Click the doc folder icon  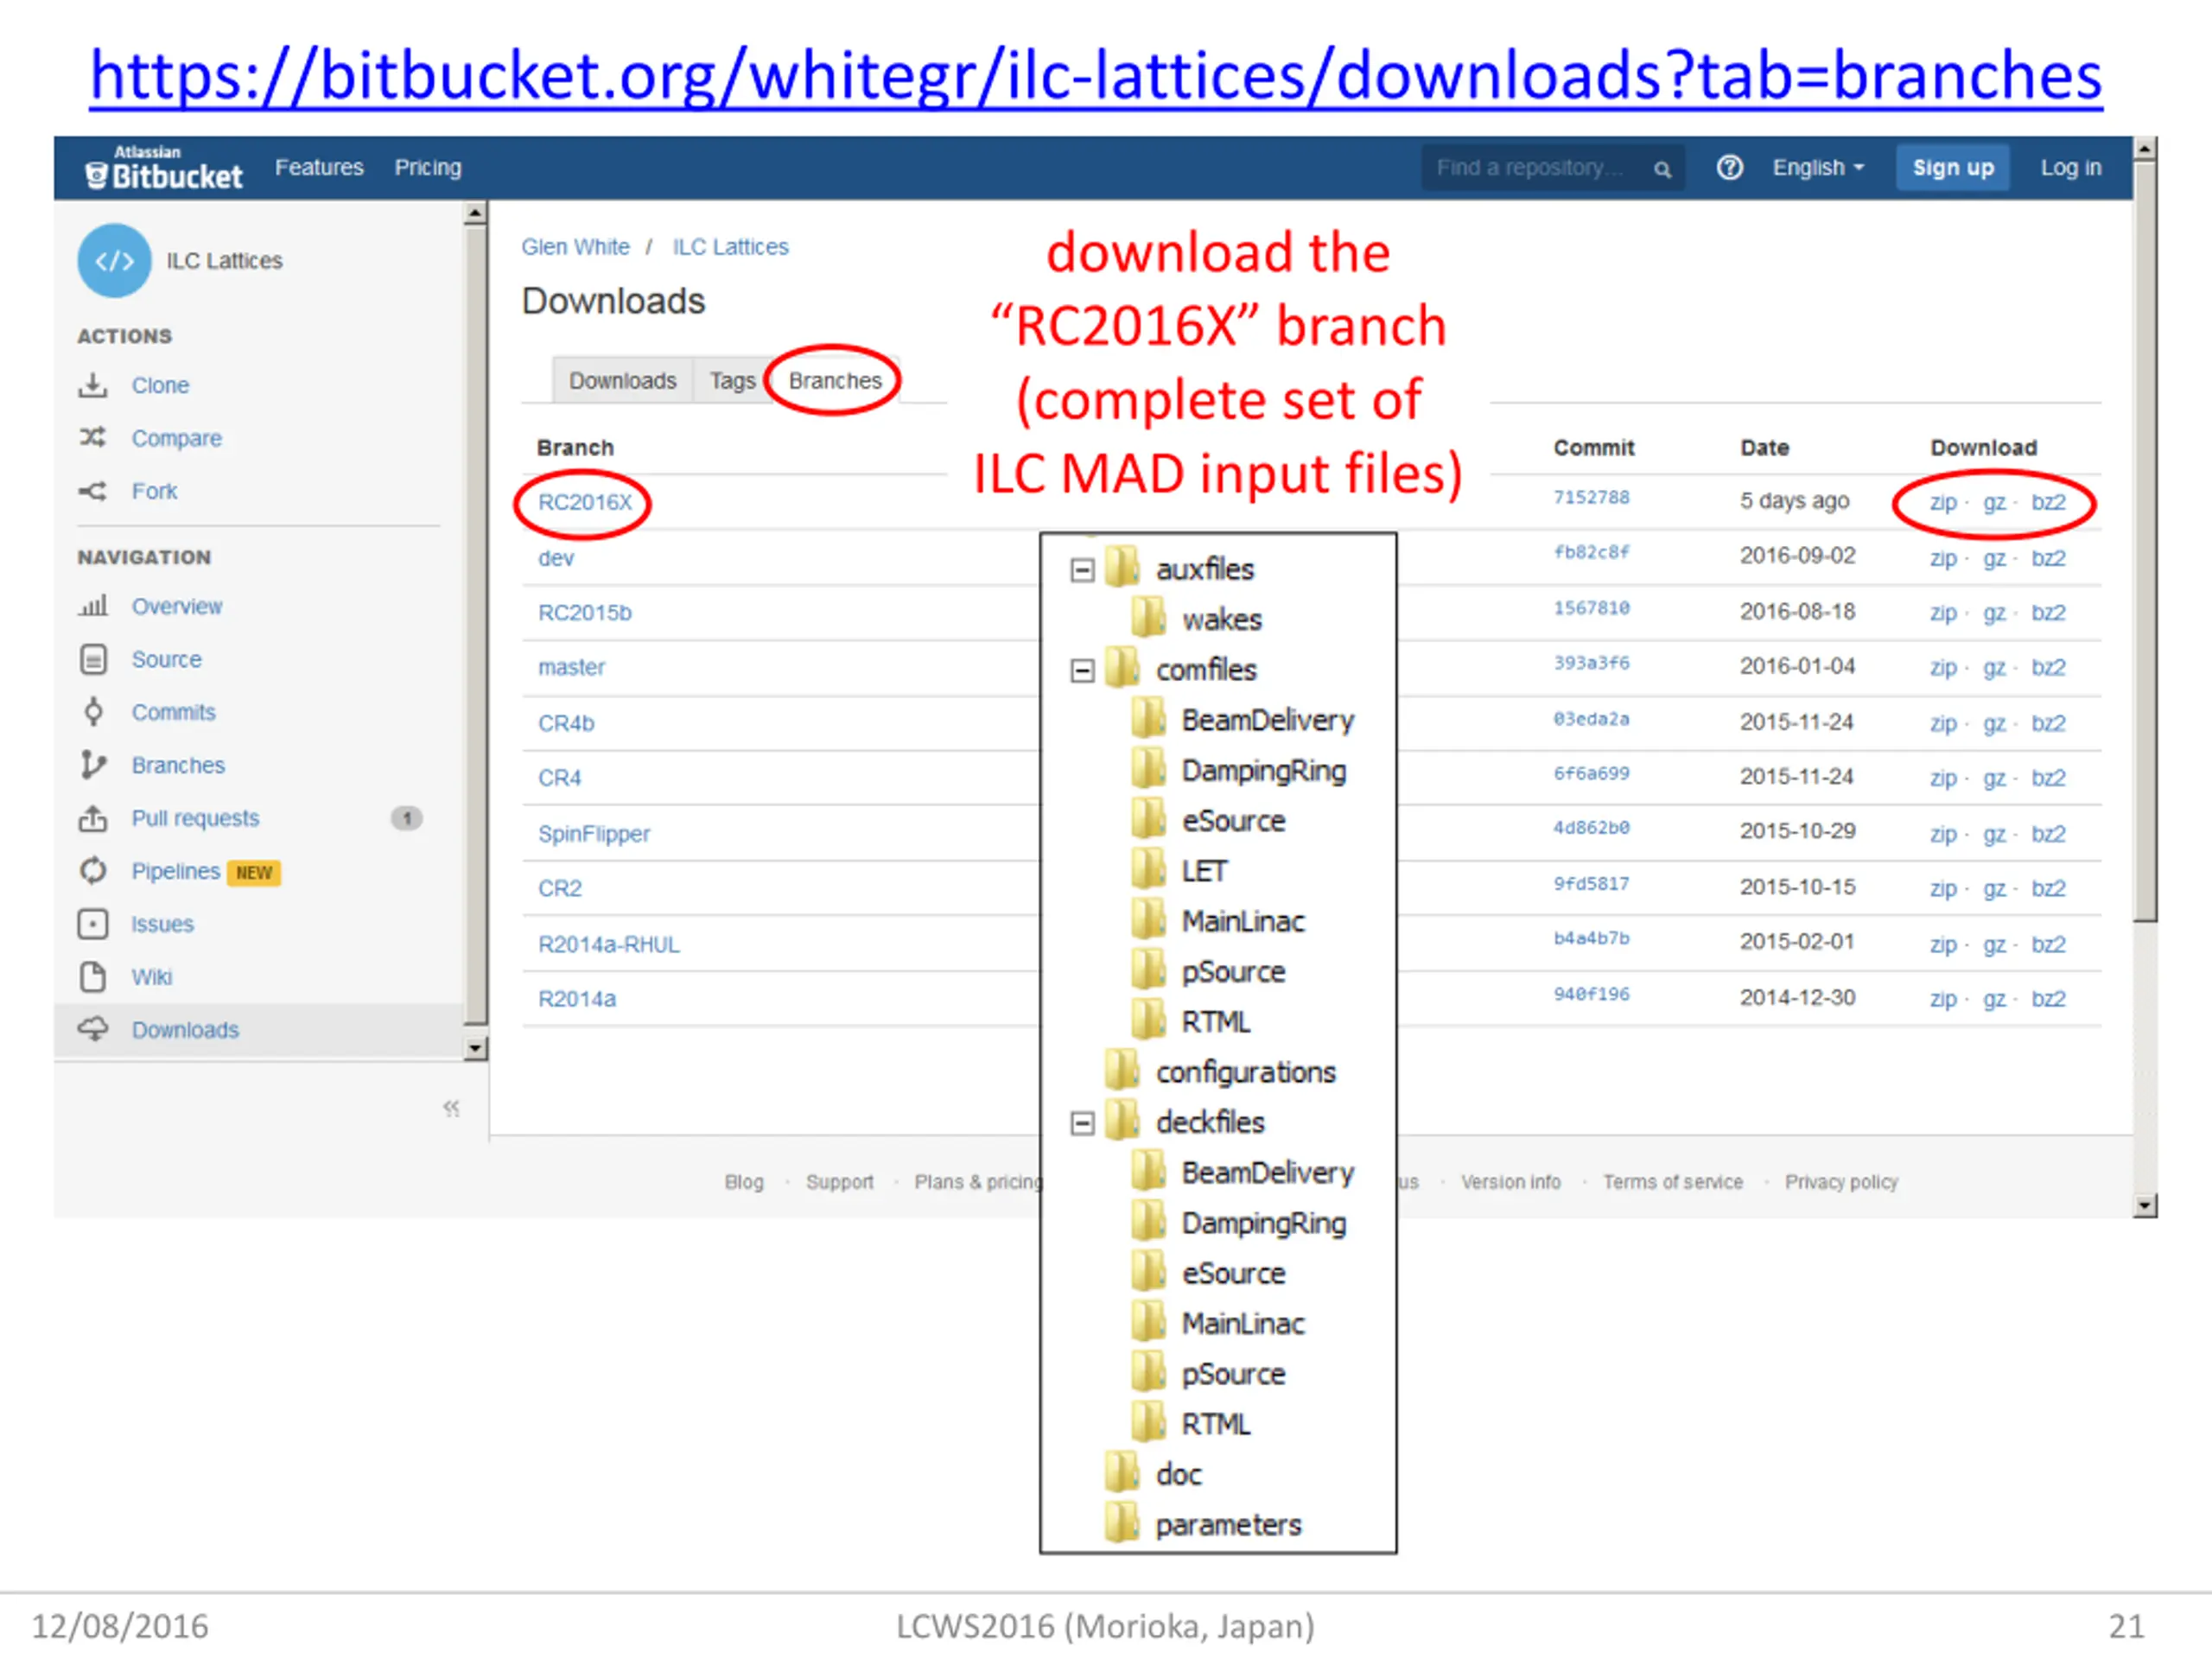pos(1123,1473)
